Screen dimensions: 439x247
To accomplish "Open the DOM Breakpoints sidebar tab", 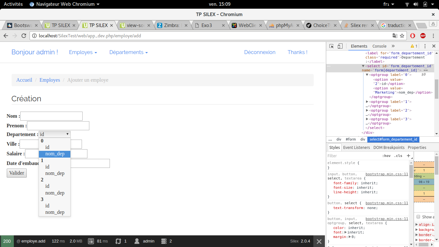I will tap(389, 147).
